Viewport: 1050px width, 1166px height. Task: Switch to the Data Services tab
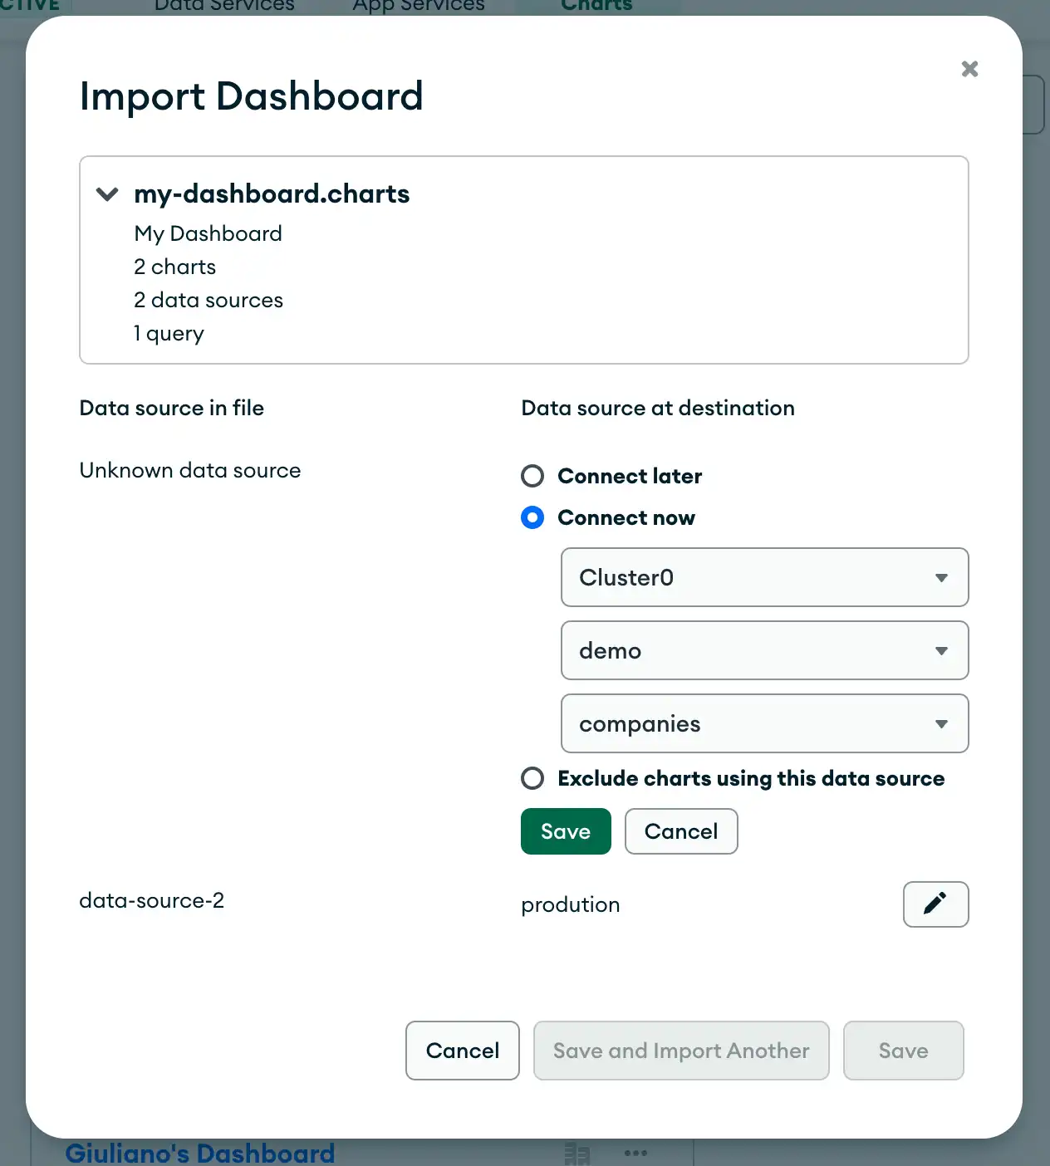(x=223, y=7)
